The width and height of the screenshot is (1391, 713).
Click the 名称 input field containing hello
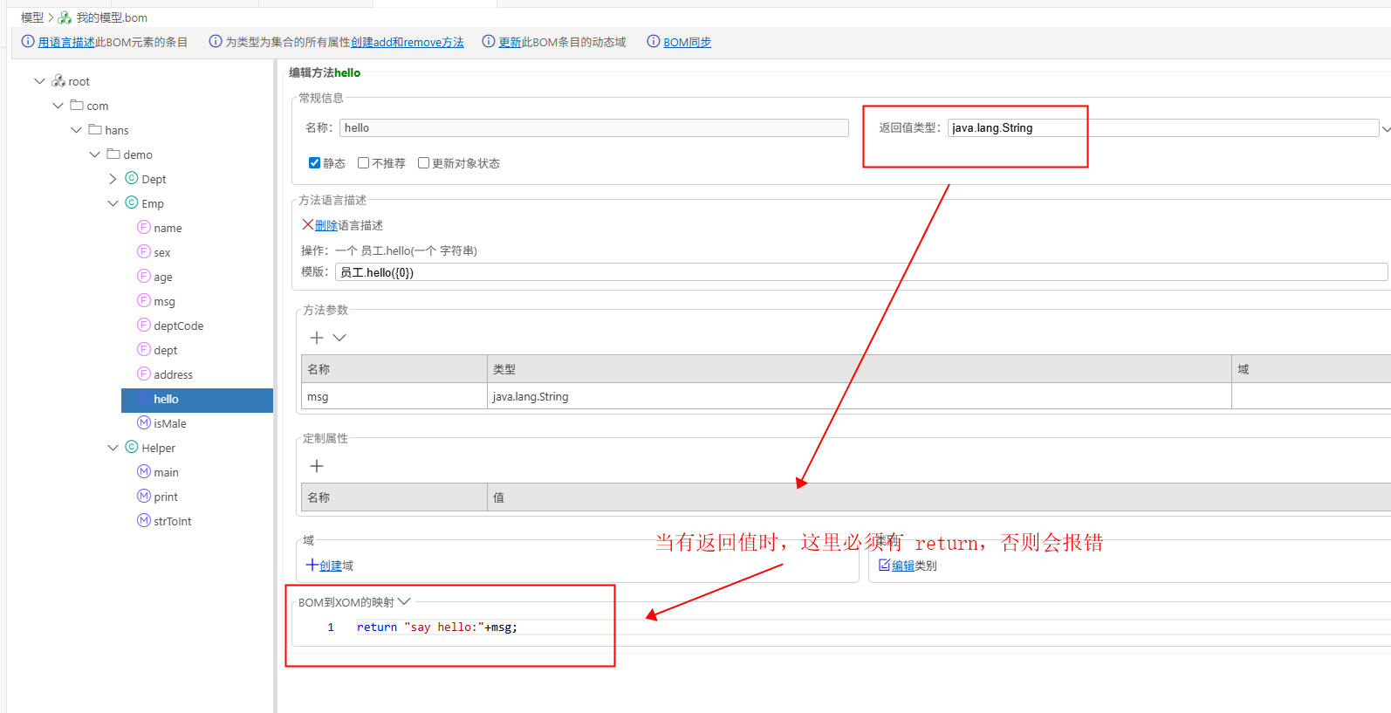coord(593,127)
